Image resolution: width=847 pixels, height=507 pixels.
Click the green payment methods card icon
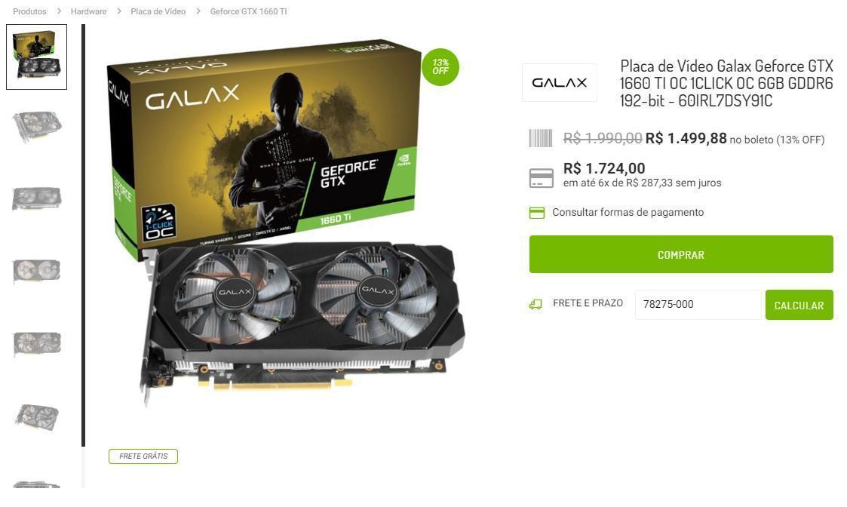click(x=536, y=213)
